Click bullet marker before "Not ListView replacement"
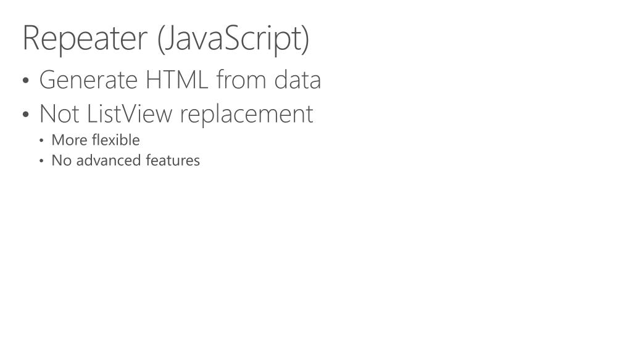The width and height of the screenshot is (632, 355). 27,115
